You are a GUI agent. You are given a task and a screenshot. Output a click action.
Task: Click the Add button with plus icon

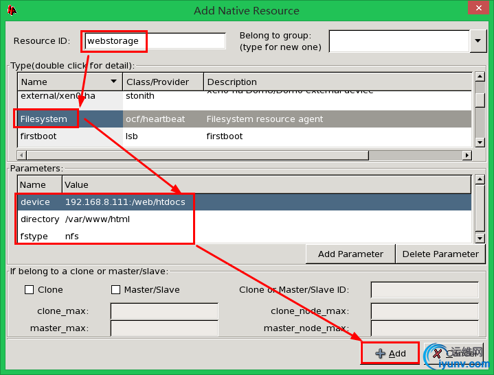tap(390, 353)
